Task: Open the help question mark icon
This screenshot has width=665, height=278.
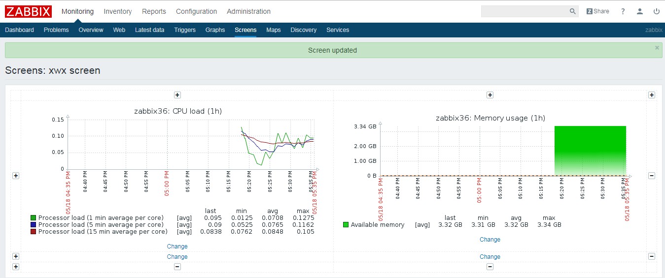Action: point(623,11)
